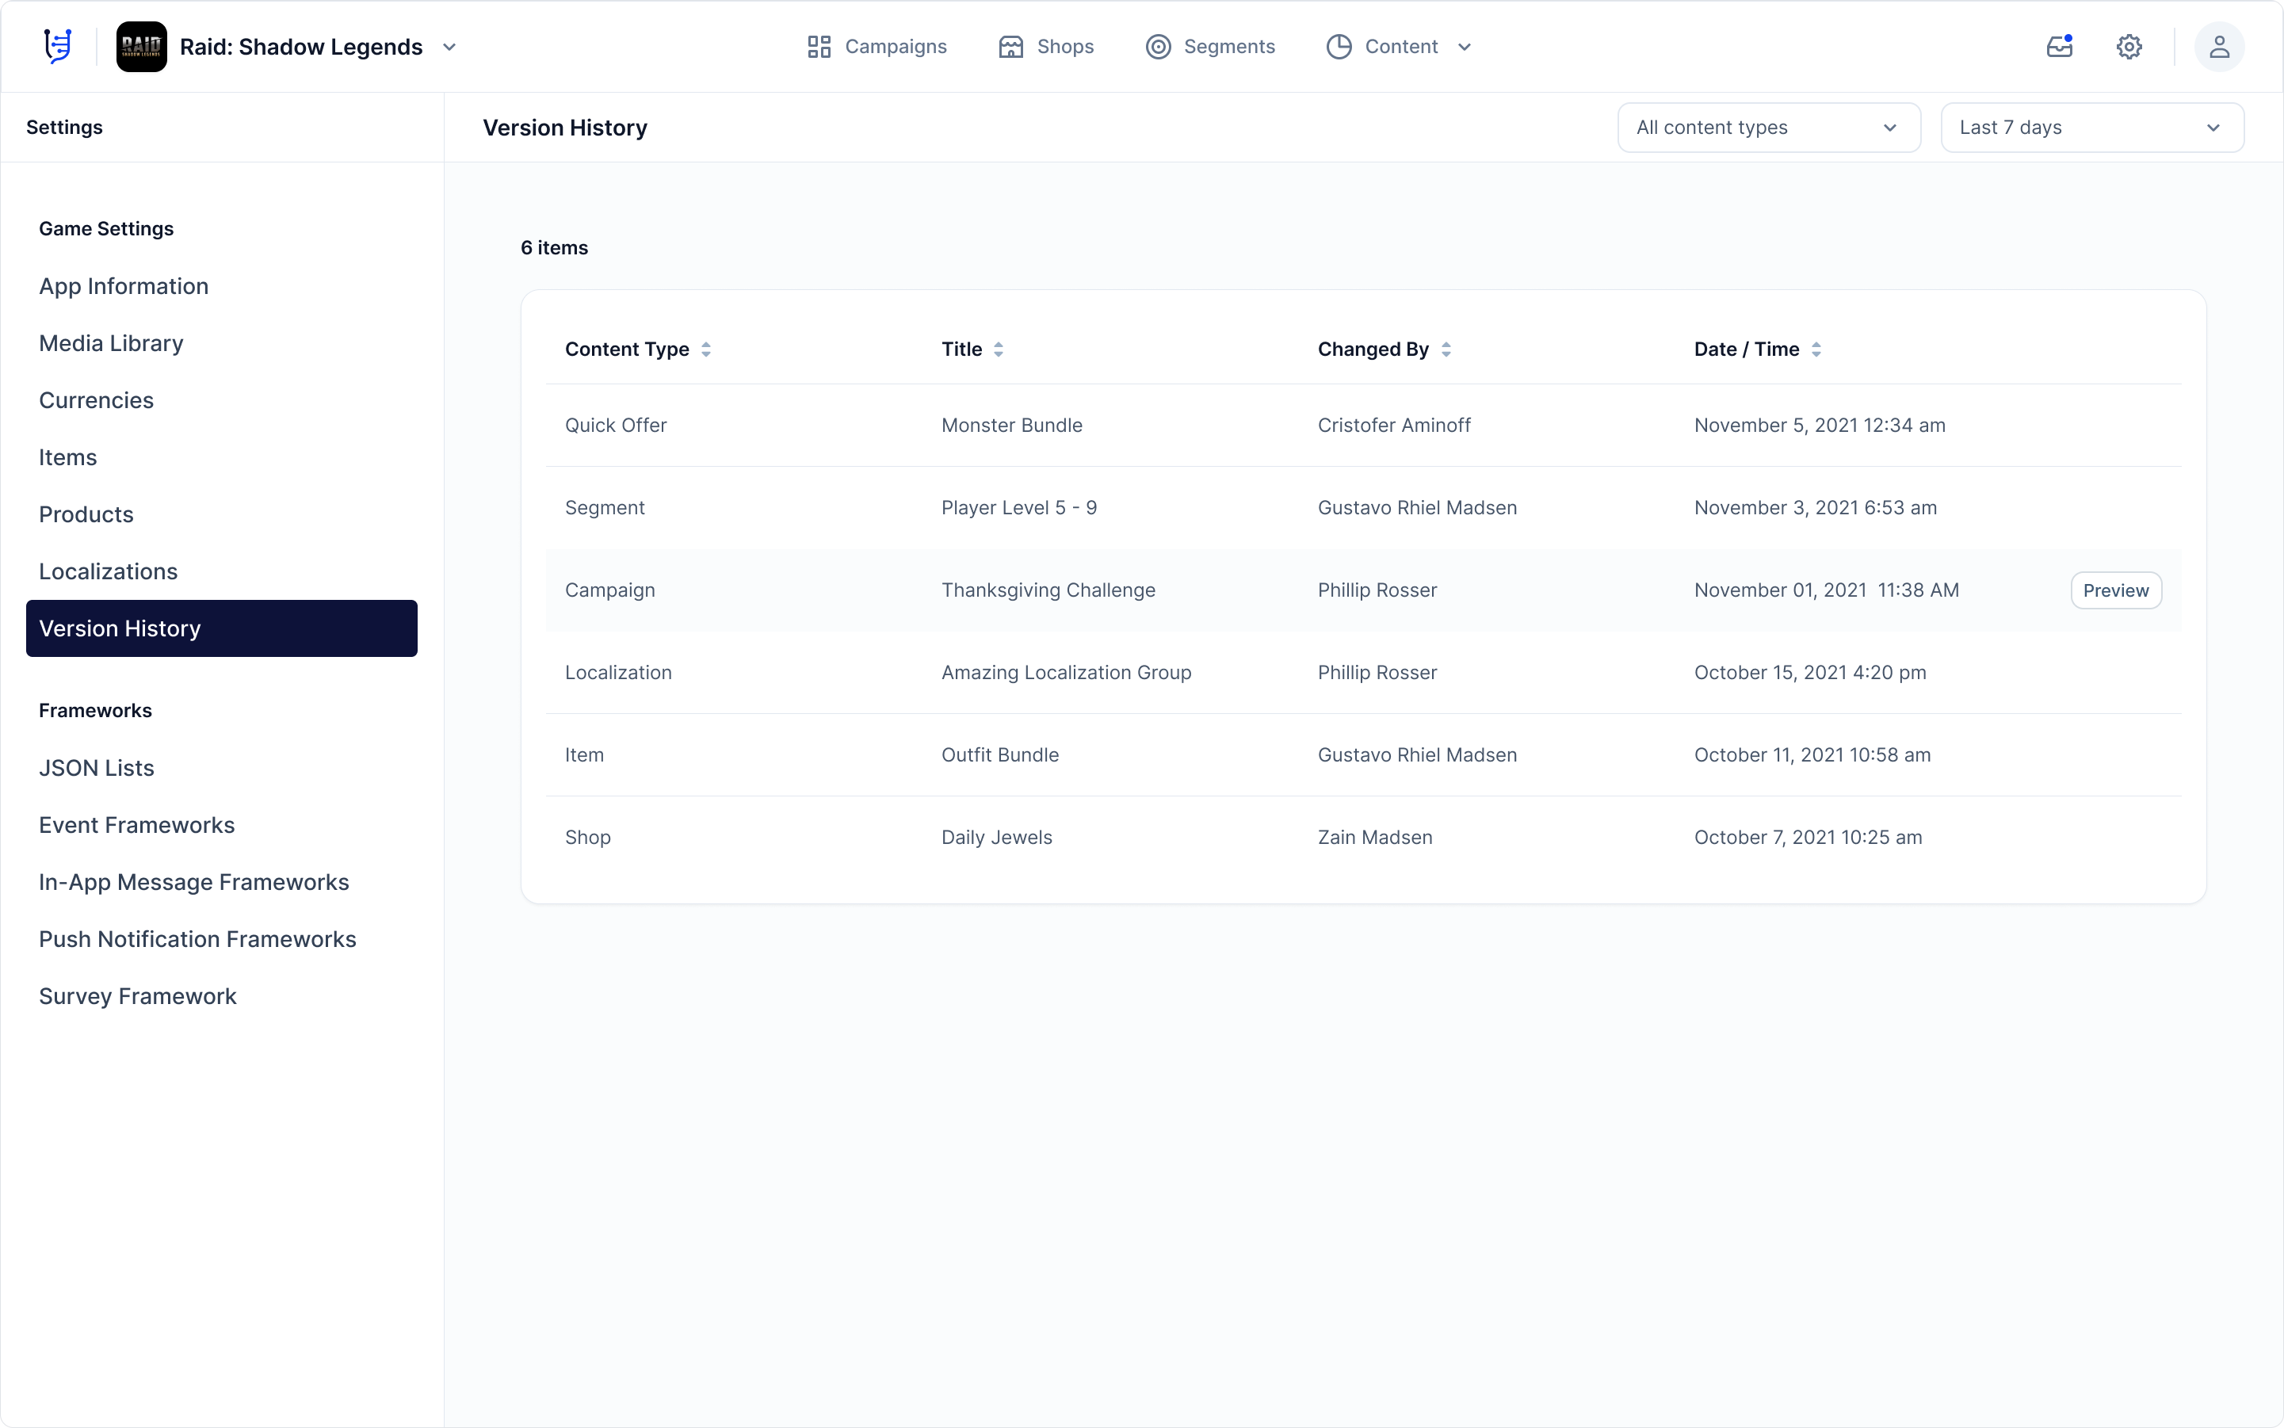2284x1428 pixels.
Task: Open the Media Library settings page
Action: (x=110, y=343)
